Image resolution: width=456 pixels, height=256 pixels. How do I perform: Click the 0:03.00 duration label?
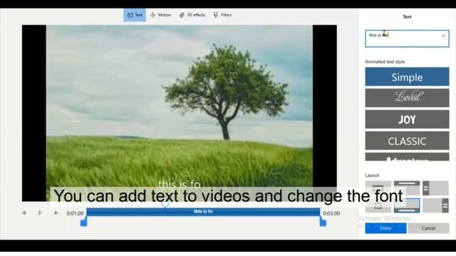coord(331,213)
